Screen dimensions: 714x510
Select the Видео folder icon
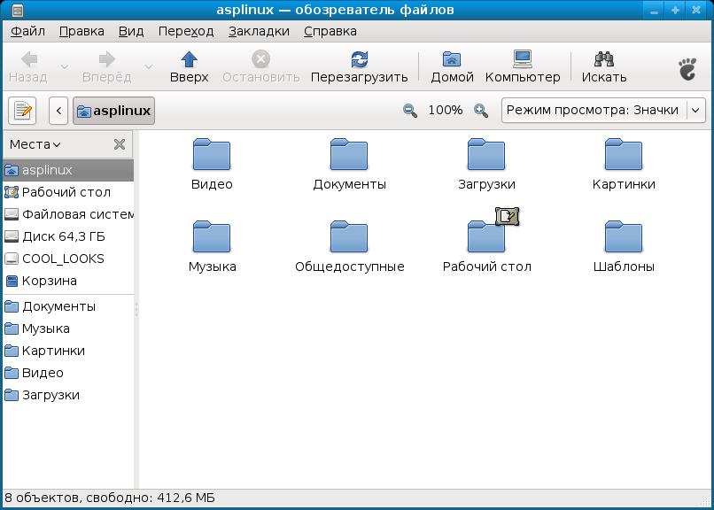[x=212, y=155]
